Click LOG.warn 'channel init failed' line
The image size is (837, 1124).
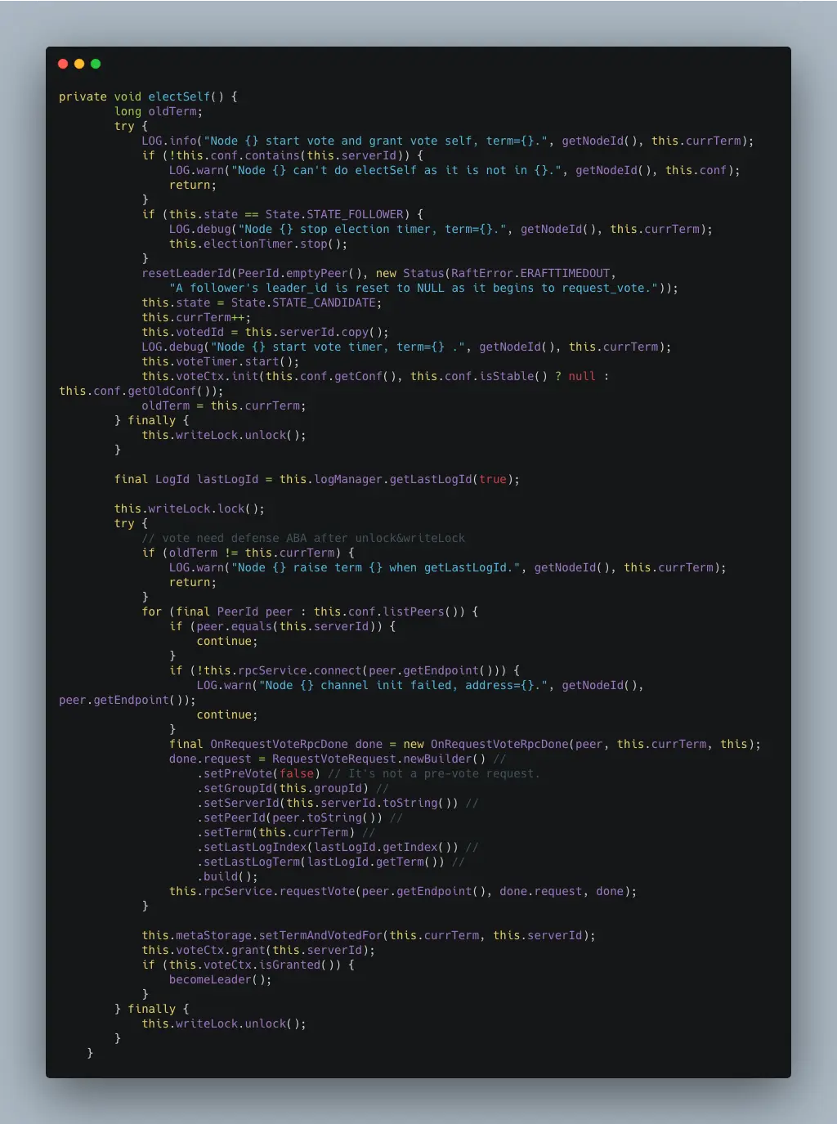click(420, 685)
